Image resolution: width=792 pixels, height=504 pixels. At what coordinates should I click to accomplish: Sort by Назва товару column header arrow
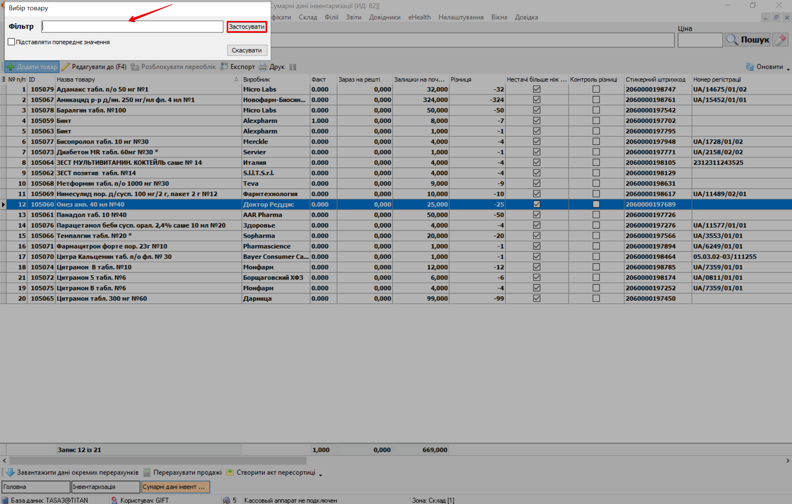(x=236, y=79)
